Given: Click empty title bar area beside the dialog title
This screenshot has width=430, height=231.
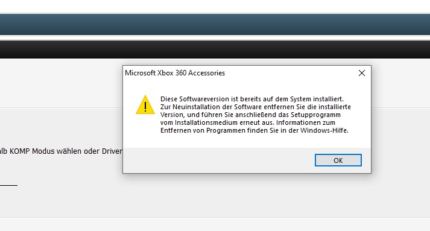Looking at the screenshot, I should [288, 73].
